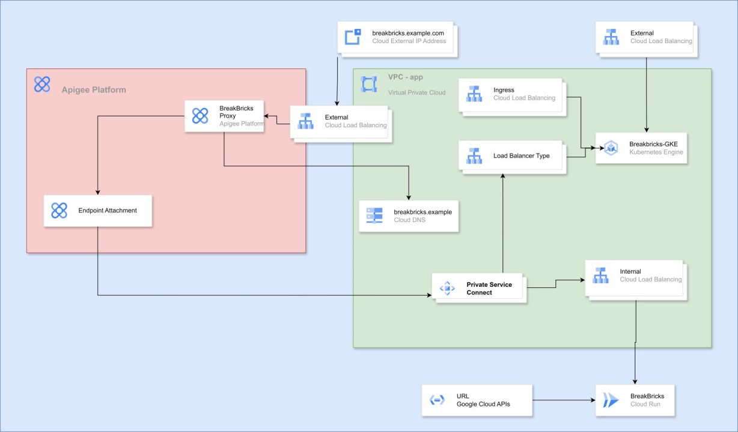Select the 'Breakbricks-GKE' label
738x432 pixels.
pyautogui.click(x=653, y=144)
